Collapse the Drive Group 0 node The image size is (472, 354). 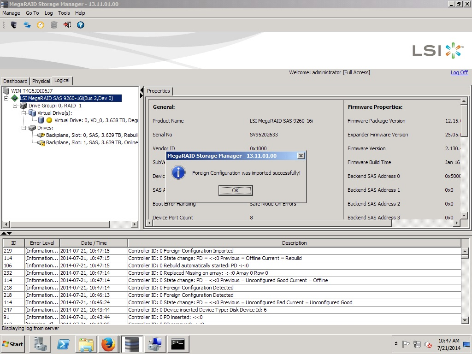click(x=15, y=106)
